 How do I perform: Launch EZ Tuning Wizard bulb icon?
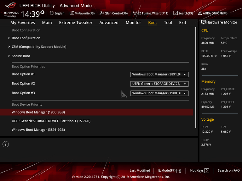pyautogui.click(x=135, y=13)
